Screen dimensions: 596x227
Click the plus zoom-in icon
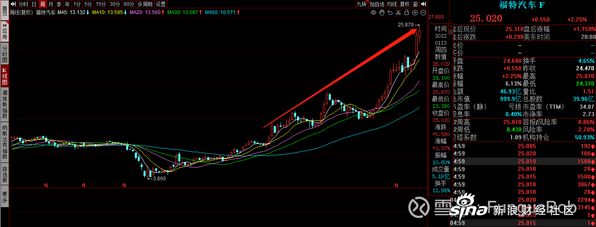click(x=415, y=13)
